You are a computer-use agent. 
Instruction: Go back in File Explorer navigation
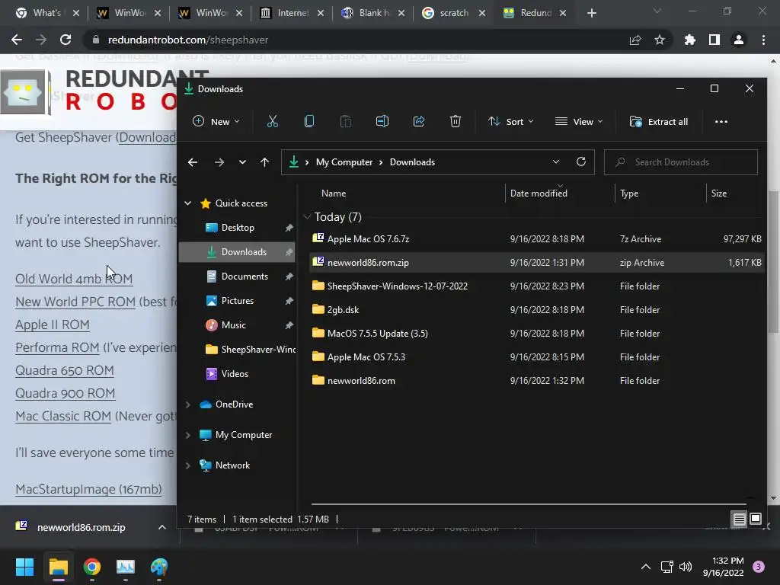[193, 162]
